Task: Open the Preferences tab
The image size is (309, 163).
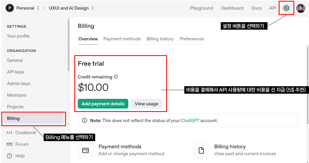Action: coord(192,39)
